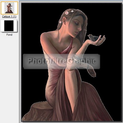Click the open palm holding the bird
Screen dimensions: 123x123
coord(96,42)
